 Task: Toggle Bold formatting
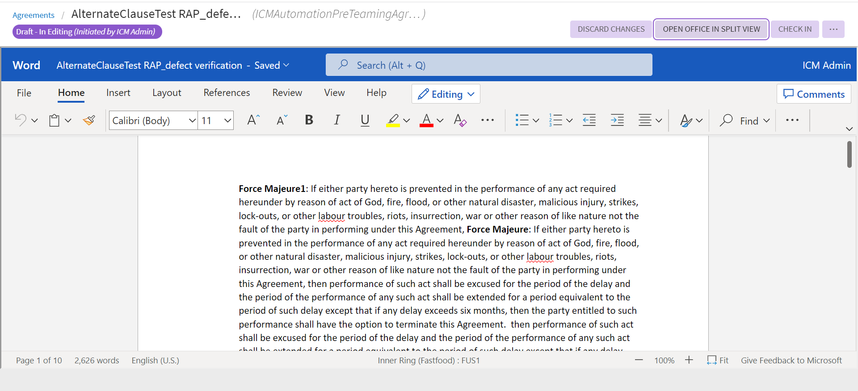[x=309, y=120]
